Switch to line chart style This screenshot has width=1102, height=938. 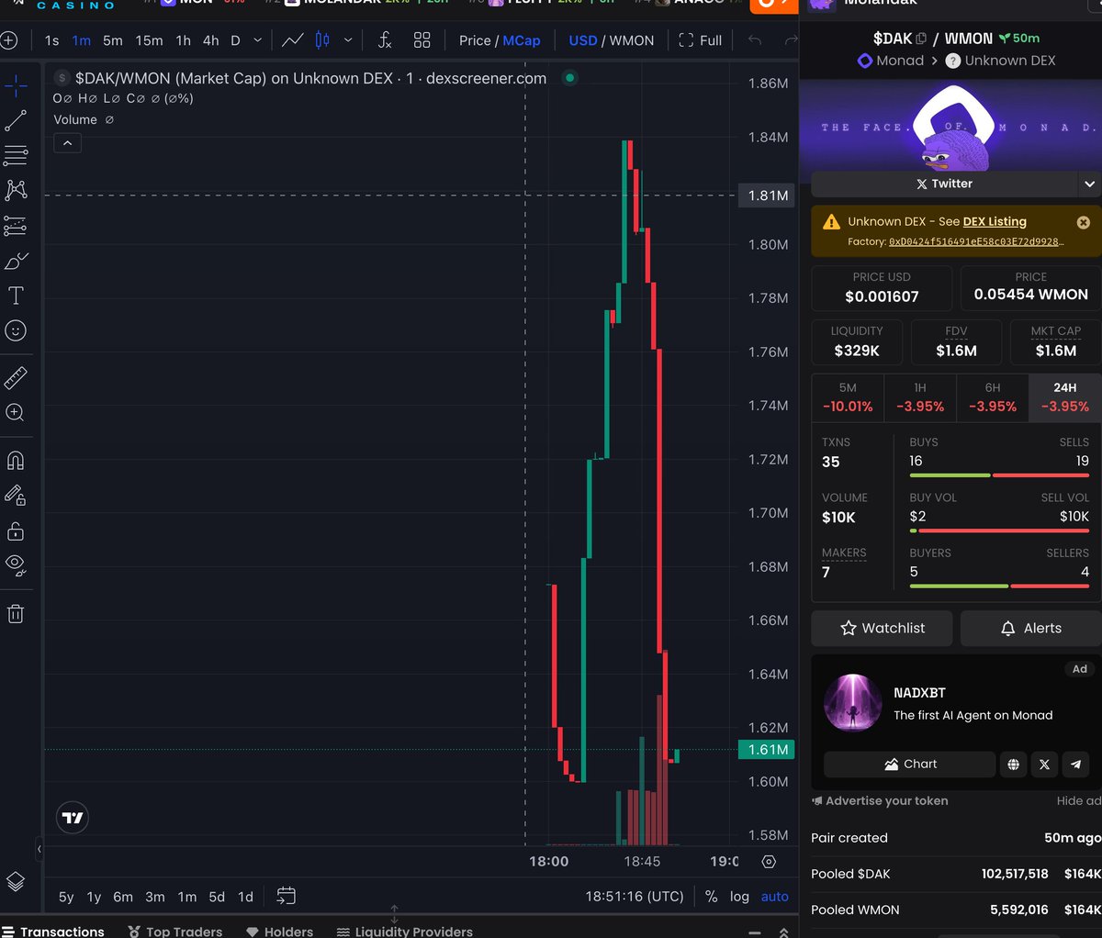[293, 40]
